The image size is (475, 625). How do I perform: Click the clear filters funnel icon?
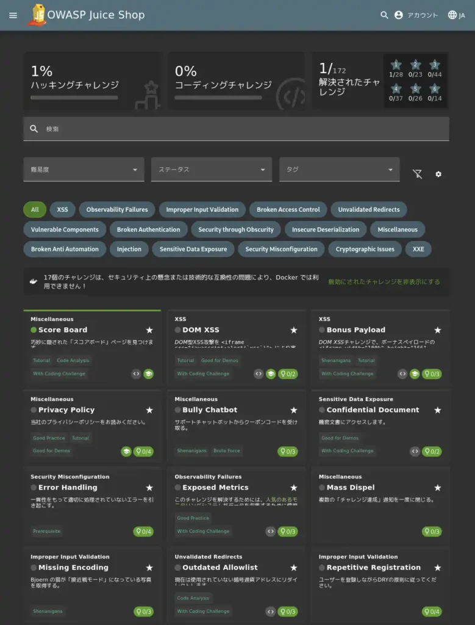[417, 174]
